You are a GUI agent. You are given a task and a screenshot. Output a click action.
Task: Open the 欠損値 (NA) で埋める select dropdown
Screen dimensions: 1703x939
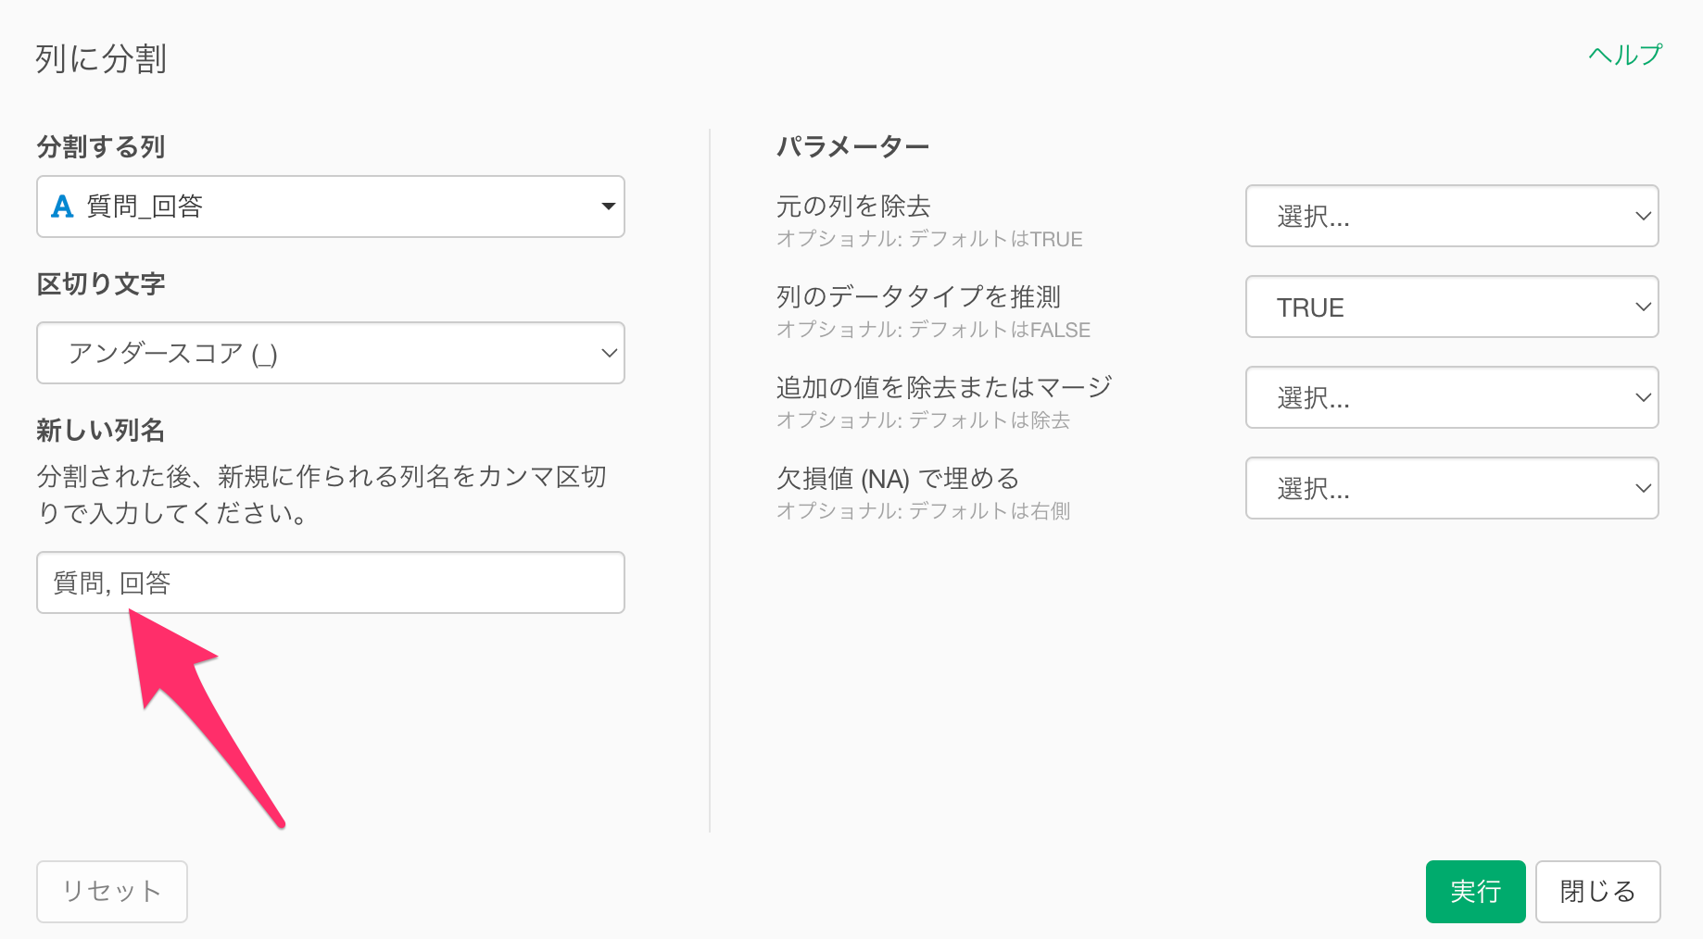(1451, 488)
